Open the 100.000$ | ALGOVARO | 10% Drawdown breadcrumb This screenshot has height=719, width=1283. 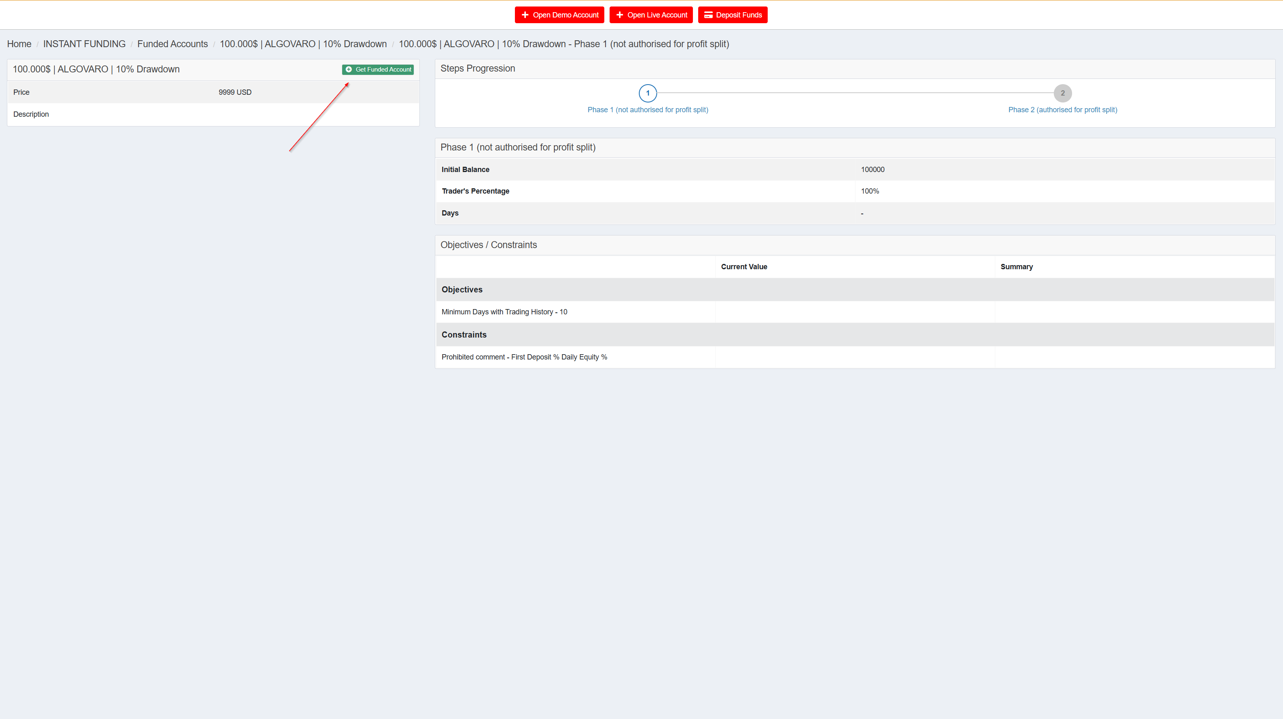pos(303,44)
